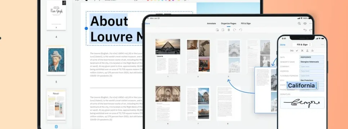Select page 6 thumbnail with fresco
348x129 pixels.
coord(168,103)
